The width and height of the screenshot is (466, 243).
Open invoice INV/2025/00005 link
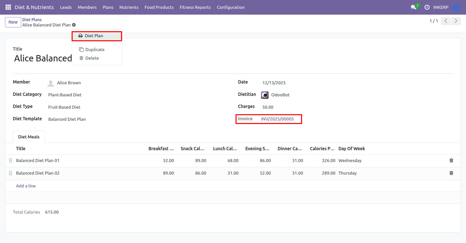pos(277,119)
